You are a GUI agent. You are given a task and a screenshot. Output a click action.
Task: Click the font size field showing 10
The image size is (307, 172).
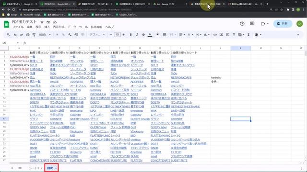tap(117, 35)
